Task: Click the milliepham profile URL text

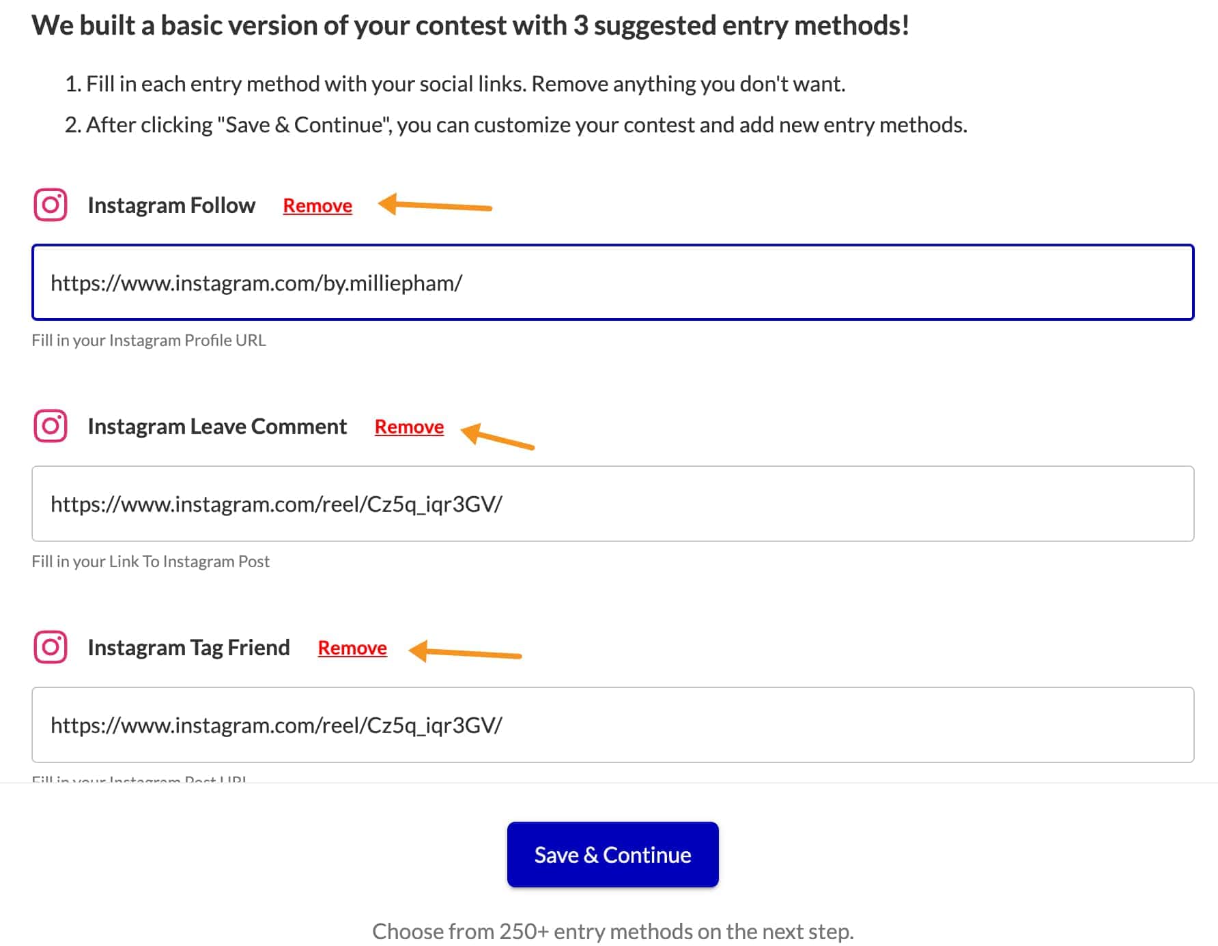Action: pyautogui.click(x=257, y=283)
